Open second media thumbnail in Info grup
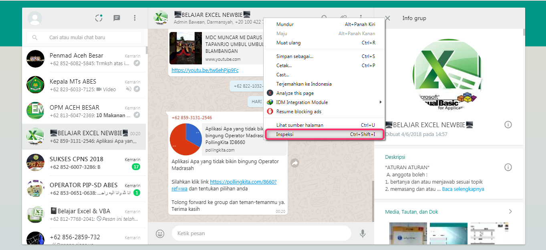 449,233
